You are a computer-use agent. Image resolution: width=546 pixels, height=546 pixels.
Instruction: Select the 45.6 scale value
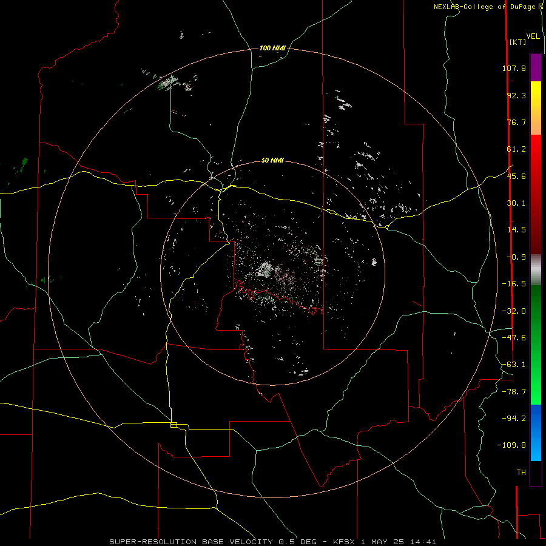click(516, 176)
